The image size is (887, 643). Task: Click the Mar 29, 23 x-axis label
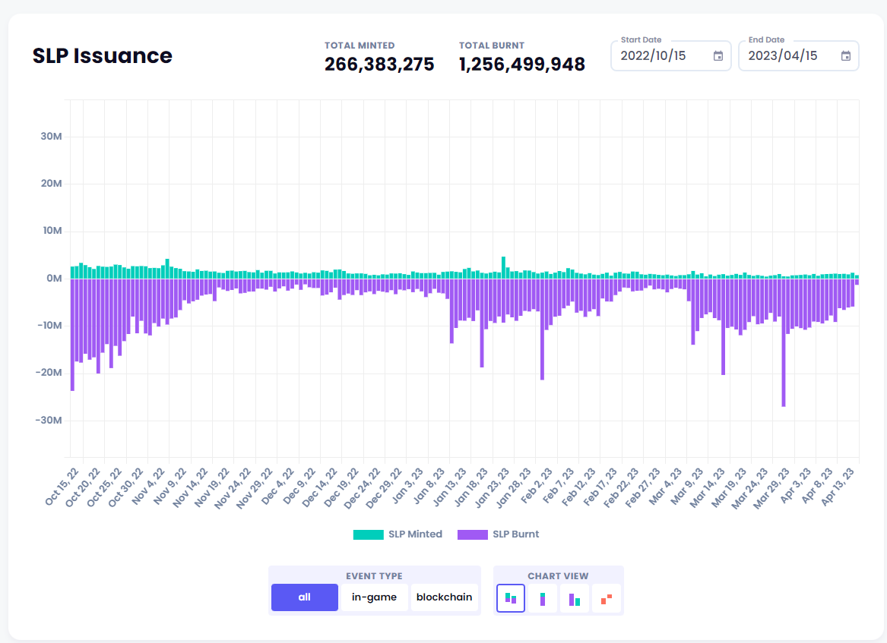[771, 490]
